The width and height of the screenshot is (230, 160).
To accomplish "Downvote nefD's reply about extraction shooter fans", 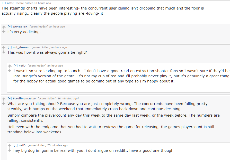I will point(10,71).
